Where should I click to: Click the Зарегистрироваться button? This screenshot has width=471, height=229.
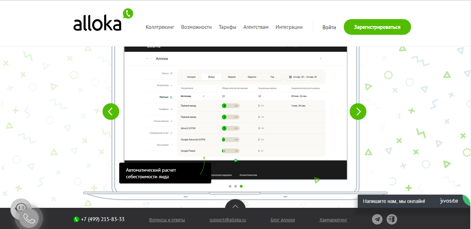pyautogui.click(x=377, y=27)
